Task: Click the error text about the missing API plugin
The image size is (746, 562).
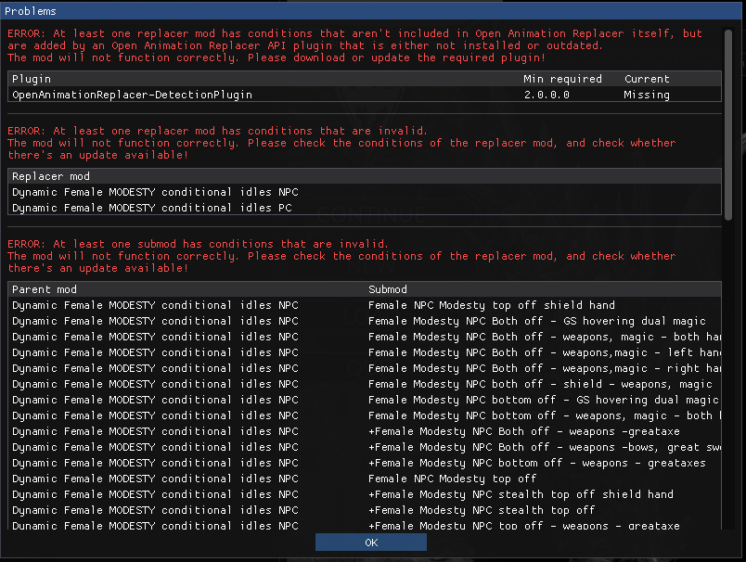Action: click(x=355, y=45)
